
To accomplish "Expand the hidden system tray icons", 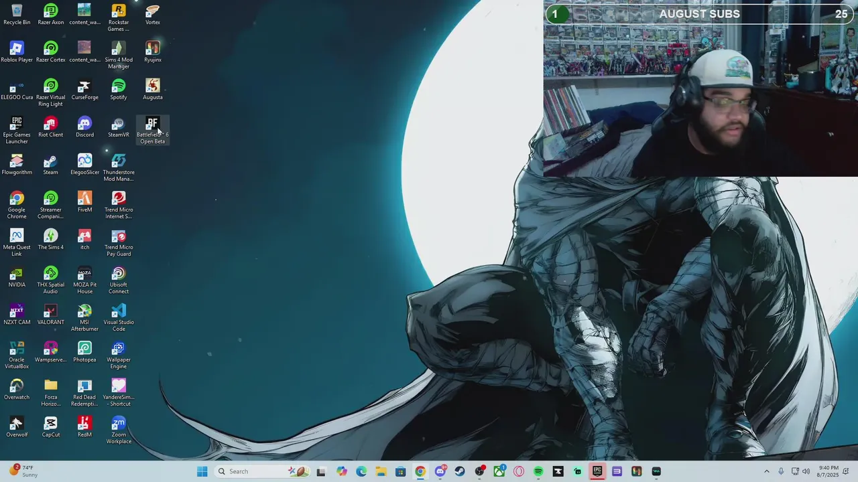I will pos(767,471).
